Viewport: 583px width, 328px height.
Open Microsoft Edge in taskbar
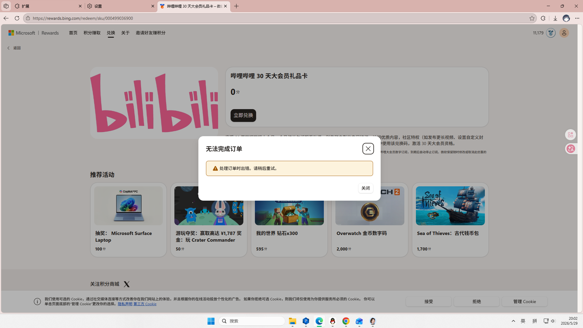pos(319,321)
